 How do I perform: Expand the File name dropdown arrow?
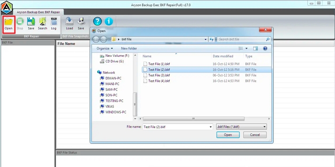click(x=211, y=127)
